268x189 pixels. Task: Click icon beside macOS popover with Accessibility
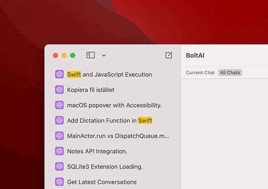point(59,105)
